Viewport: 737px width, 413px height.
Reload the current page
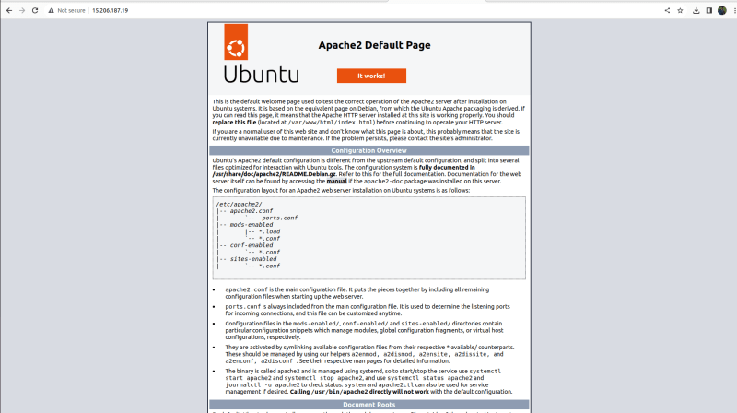35,10
